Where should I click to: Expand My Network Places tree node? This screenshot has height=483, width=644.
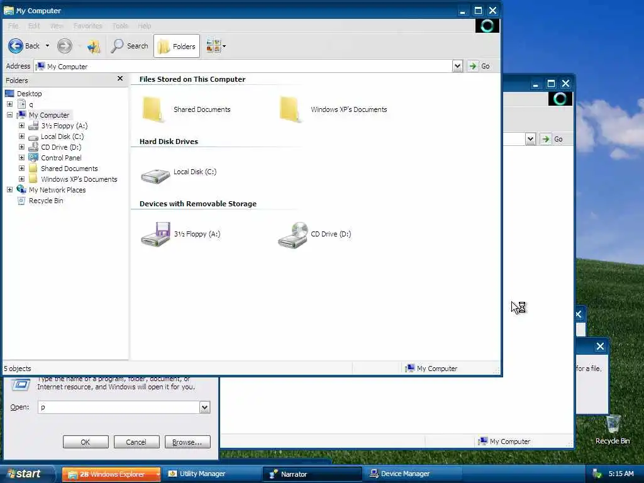point(10,190)
